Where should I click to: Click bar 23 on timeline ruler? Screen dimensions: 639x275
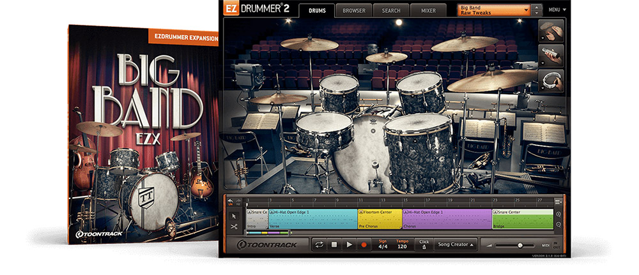(x=495, y=200)
